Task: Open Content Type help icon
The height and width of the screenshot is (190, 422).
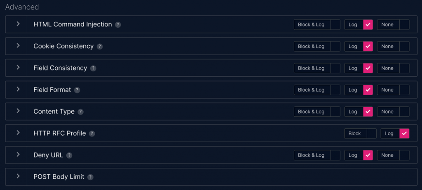Action: [80, 112]
